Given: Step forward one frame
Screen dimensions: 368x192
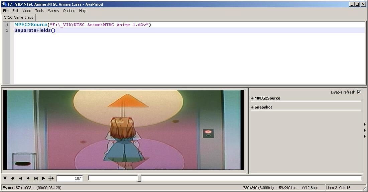Looking at the screenshot, I should pyautogui.click(x=28, y=178).
